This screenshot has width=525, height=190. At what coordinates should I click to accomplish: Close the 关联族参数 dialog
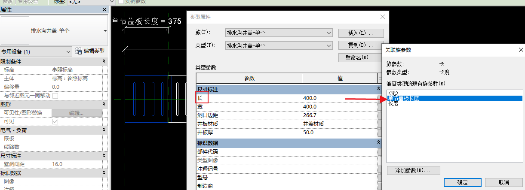[x=521, y=50]
